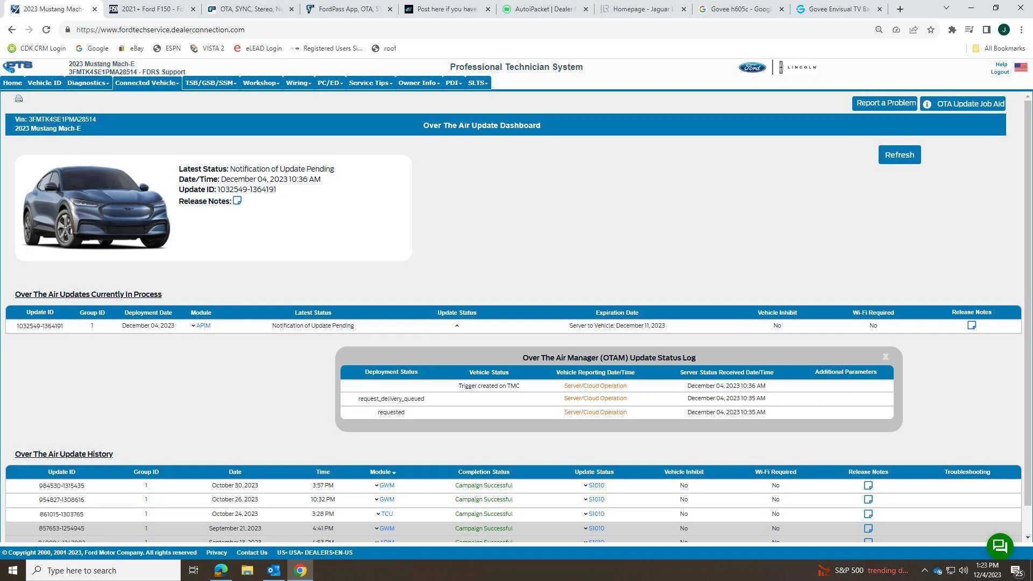Open release notes for update 1032549-1364191 row
Viewport: 1033px width, 581px height.
[972, 325]
